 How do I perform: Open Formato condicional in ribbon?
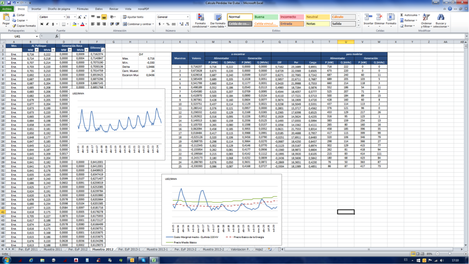click(x=200, y=19)
